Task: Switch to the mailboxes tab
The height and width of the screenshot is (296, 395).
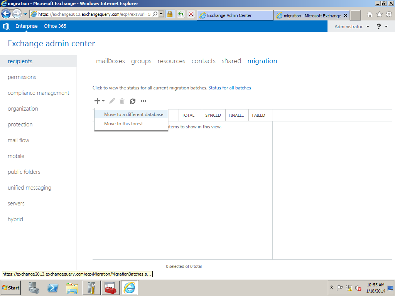Action: click(x=110, y=61)
